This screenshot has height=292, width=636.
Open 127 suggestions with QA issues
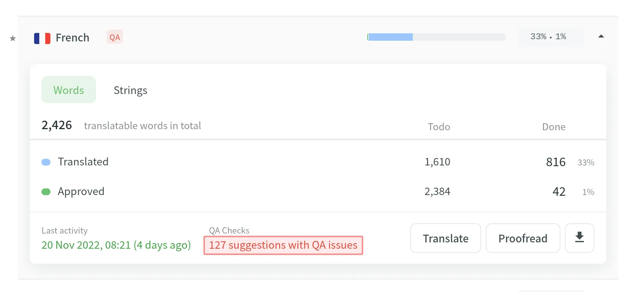pyautogui.click(x=283, y=245)
